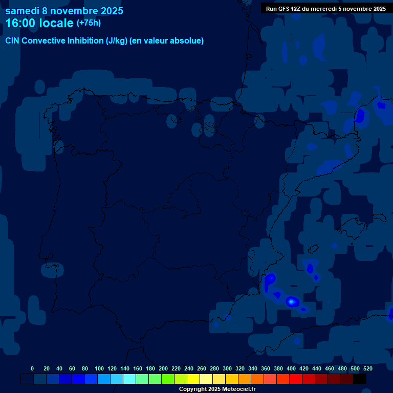
Task: Click the legend value '440'
Action: click(x=317, y=368)
